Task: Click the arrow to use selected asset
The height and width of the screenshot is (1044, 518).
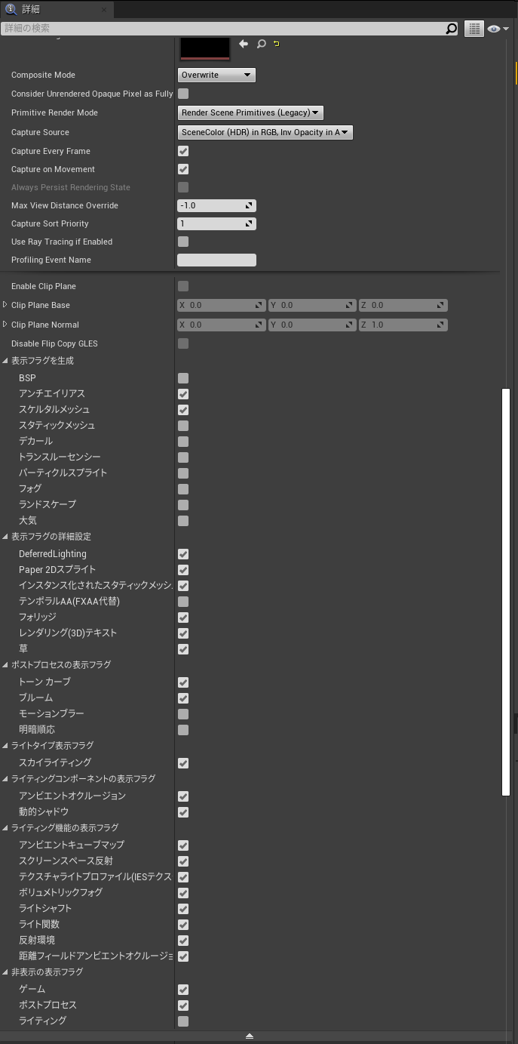Action: (244, 44)
